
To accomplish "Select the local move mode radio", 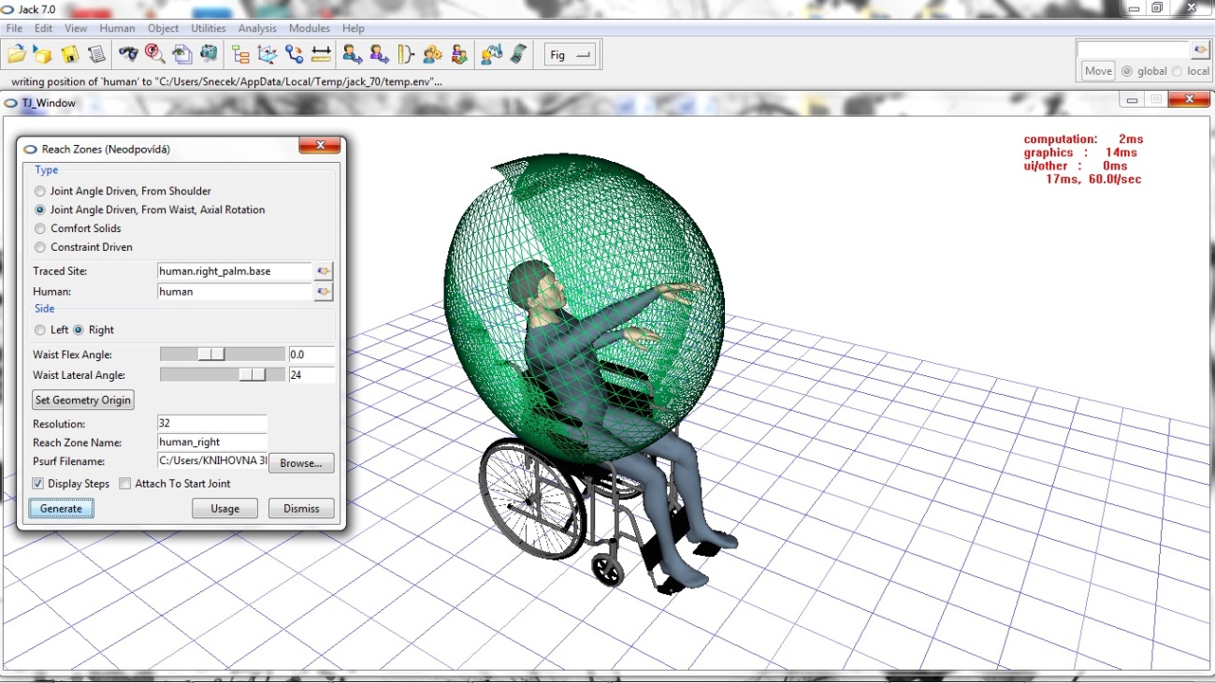I will [x=1178, y=71].
